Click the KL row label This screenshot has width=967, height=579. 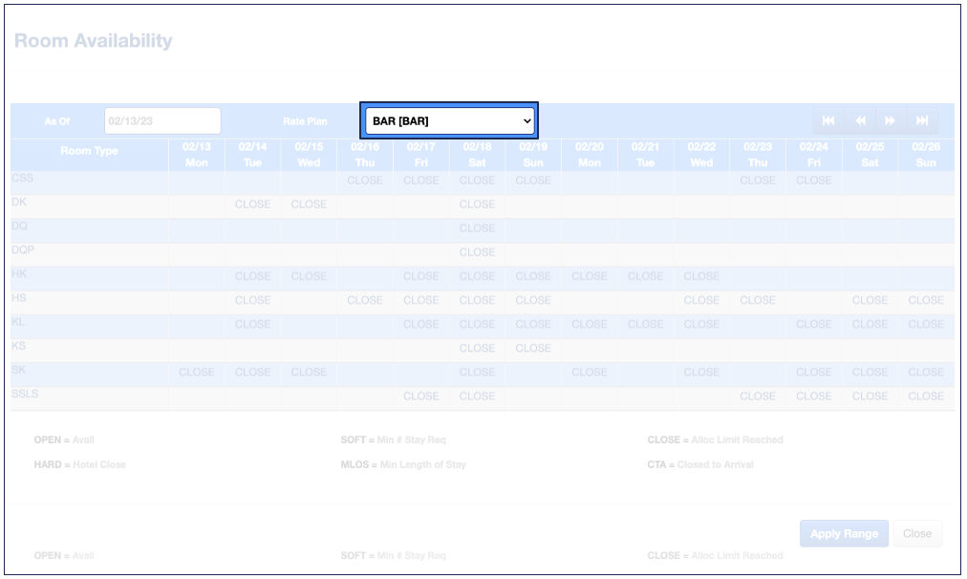coord(18,323)
